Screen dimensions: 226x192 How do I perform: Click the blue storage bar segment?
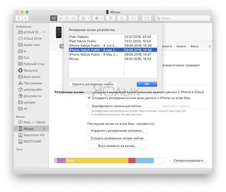pos(144,161)
